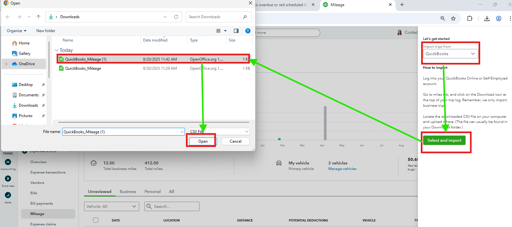Click the green Select and import button
This screenshot has width=512, height=227.
coord(444,140)
